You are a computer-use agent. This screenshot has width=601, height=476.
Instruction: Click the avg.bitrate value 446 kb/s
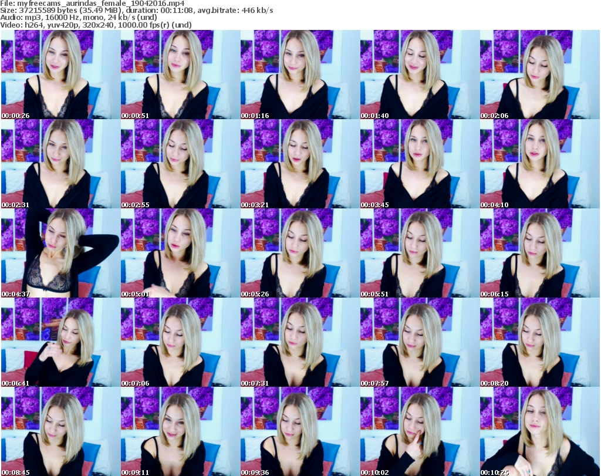pos(257,11)
